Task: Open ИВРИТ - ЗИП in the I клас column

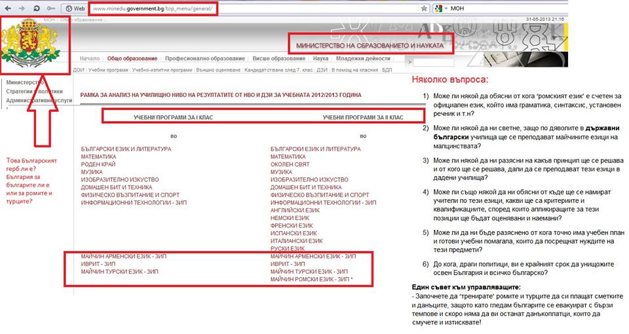Action: [x=98, y=264]
